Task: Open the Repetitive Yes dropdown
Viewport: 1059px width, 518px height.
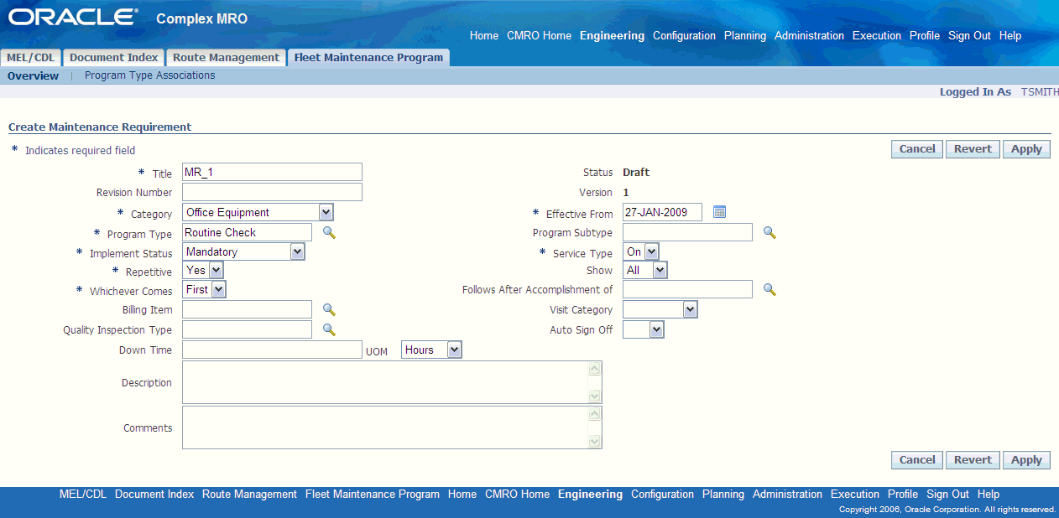Action: tap(203, 270)
